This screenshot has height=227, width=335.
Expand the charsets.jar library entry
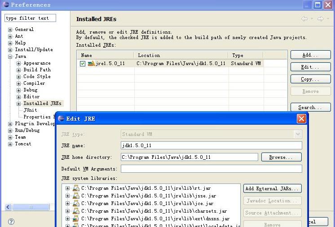click(x=67, y=211)
